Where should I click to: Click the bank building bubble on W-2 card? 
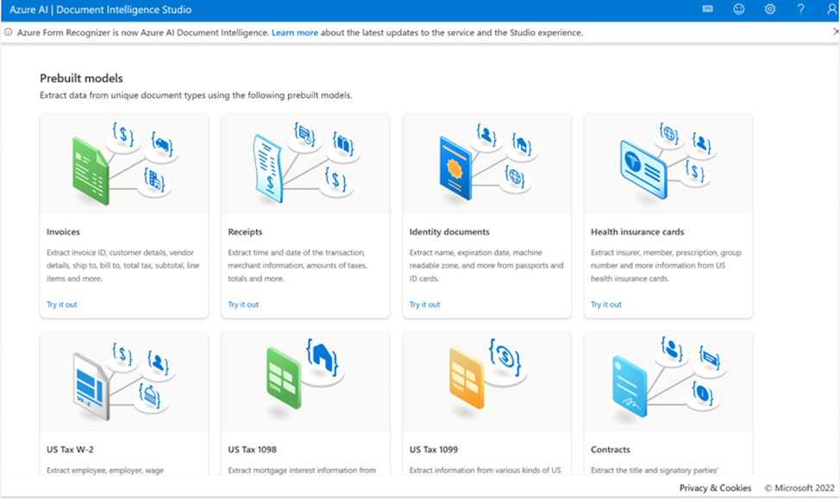(149, 398)
